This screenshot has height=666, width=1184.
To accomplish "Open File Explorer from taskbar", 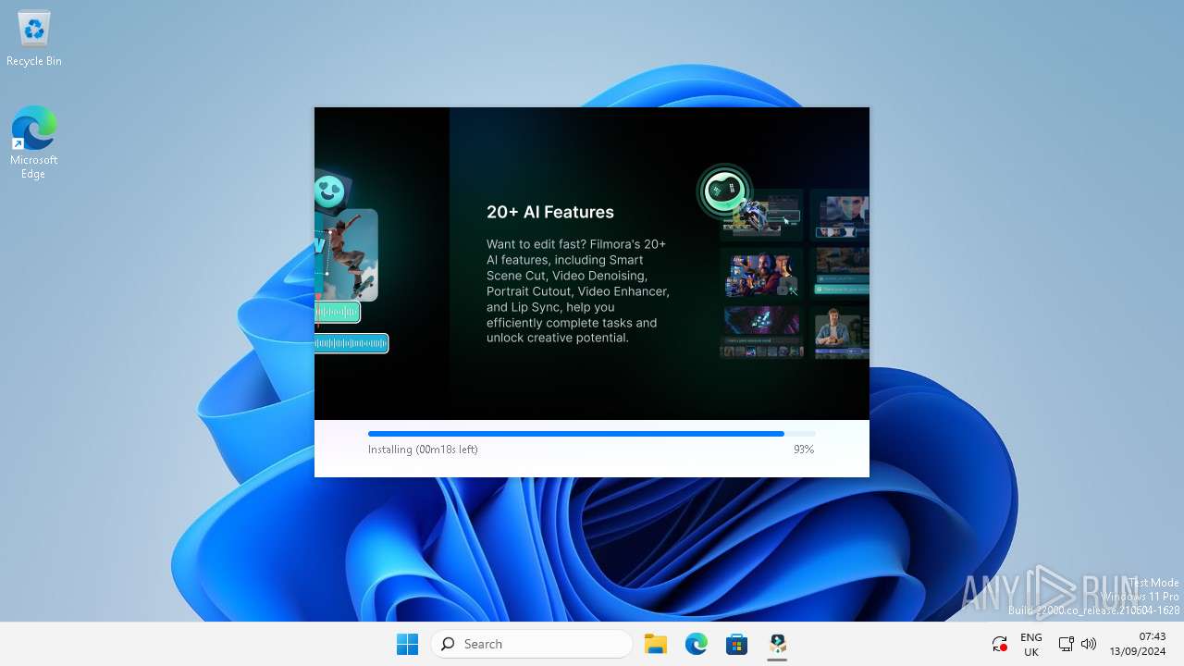I will pyautogui.click(x=656, y=644).
